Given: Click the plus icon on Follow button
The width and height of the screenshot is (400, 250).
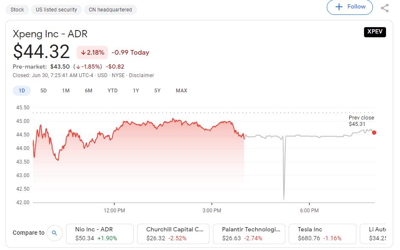Looking at the screenshot, I should 338,6.
